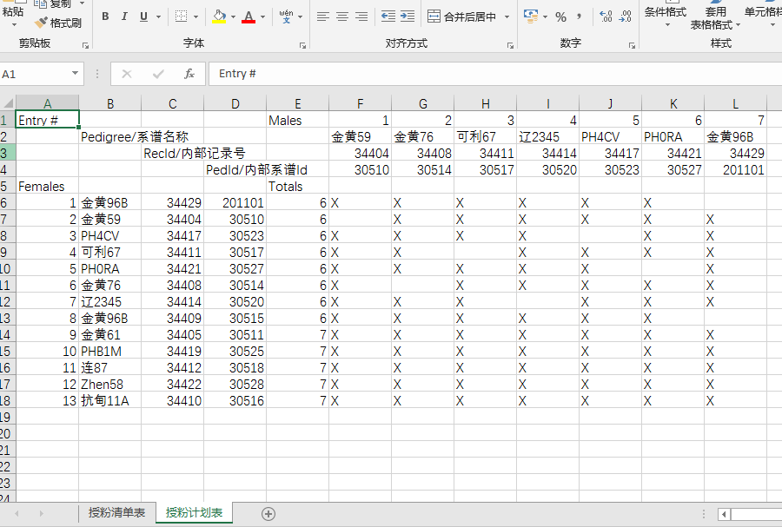This screenshot has width=782, height=527.
Task: Apply comma style icon
Action: (579, 17)
